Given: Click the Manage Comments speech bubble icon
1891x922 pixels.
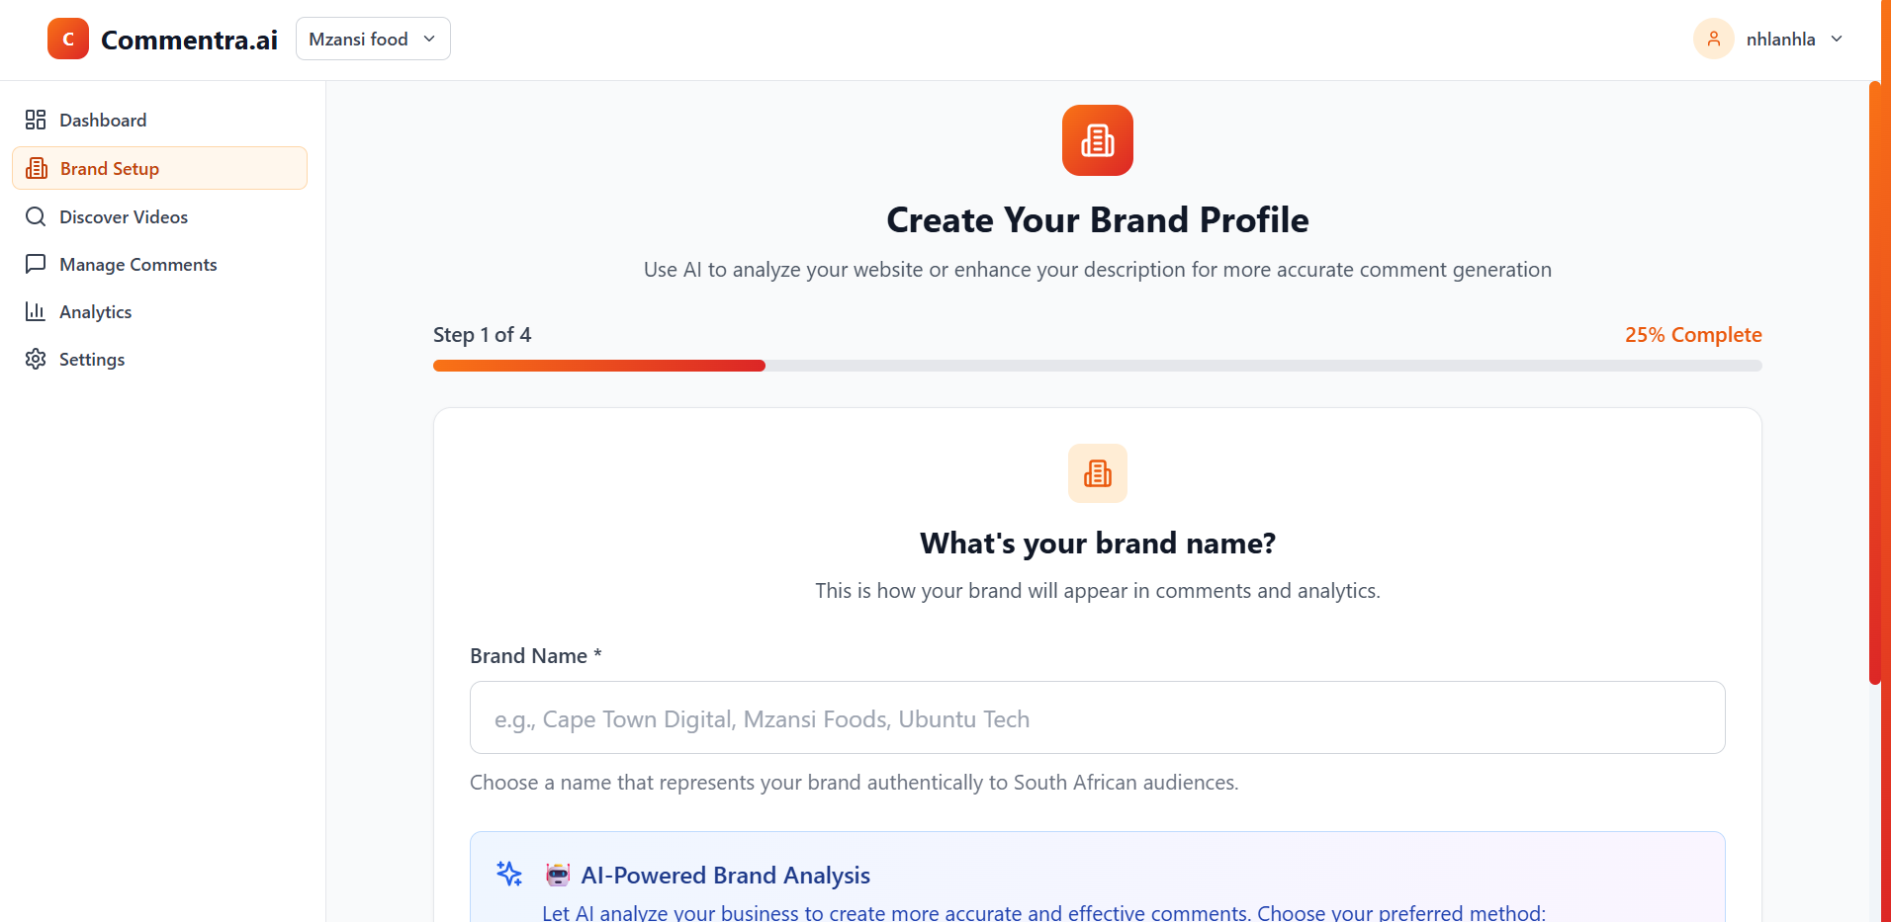Looking at the screenshot, I should 36,264.
